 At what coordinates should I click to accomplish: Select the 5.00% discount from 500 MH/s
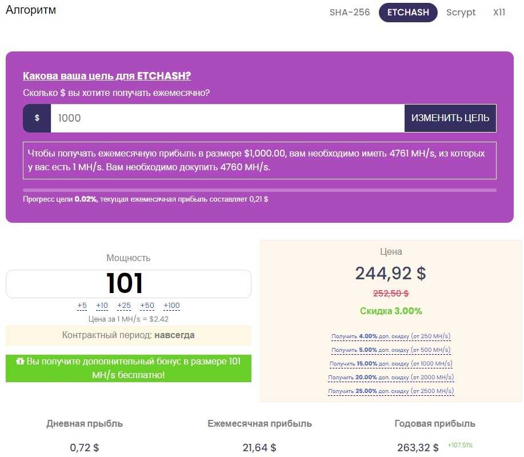pos(391,350)
